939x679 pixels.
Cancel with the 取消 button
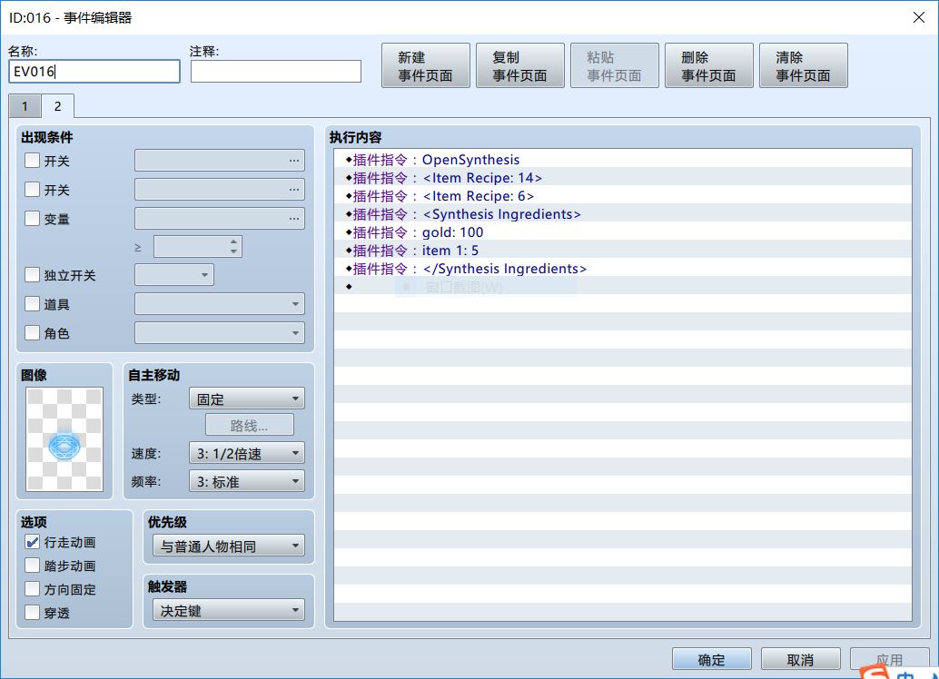click(801, 660)
